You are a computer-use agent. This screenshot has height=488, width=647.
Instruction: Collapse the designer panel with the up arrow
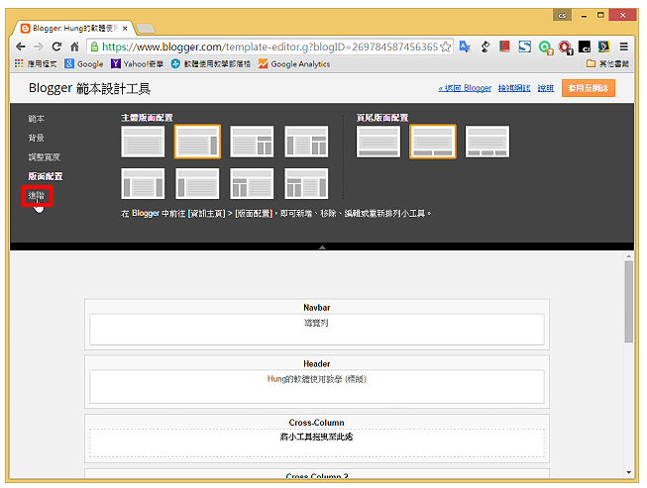pyautogui.click(x=322, y=246)
